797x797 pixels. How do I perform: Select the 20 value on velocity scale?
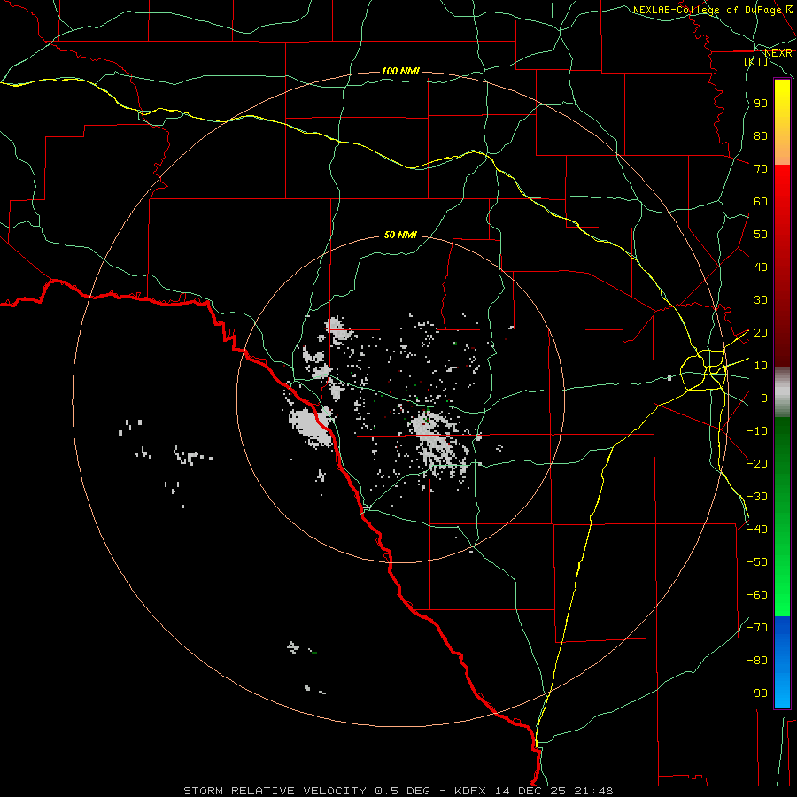point(761,333)
